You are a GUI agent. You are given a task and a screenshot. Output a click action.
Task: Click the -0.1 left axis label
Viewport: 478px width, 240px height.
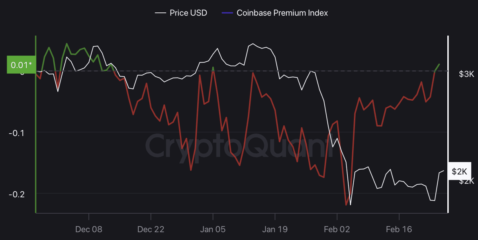16,133
